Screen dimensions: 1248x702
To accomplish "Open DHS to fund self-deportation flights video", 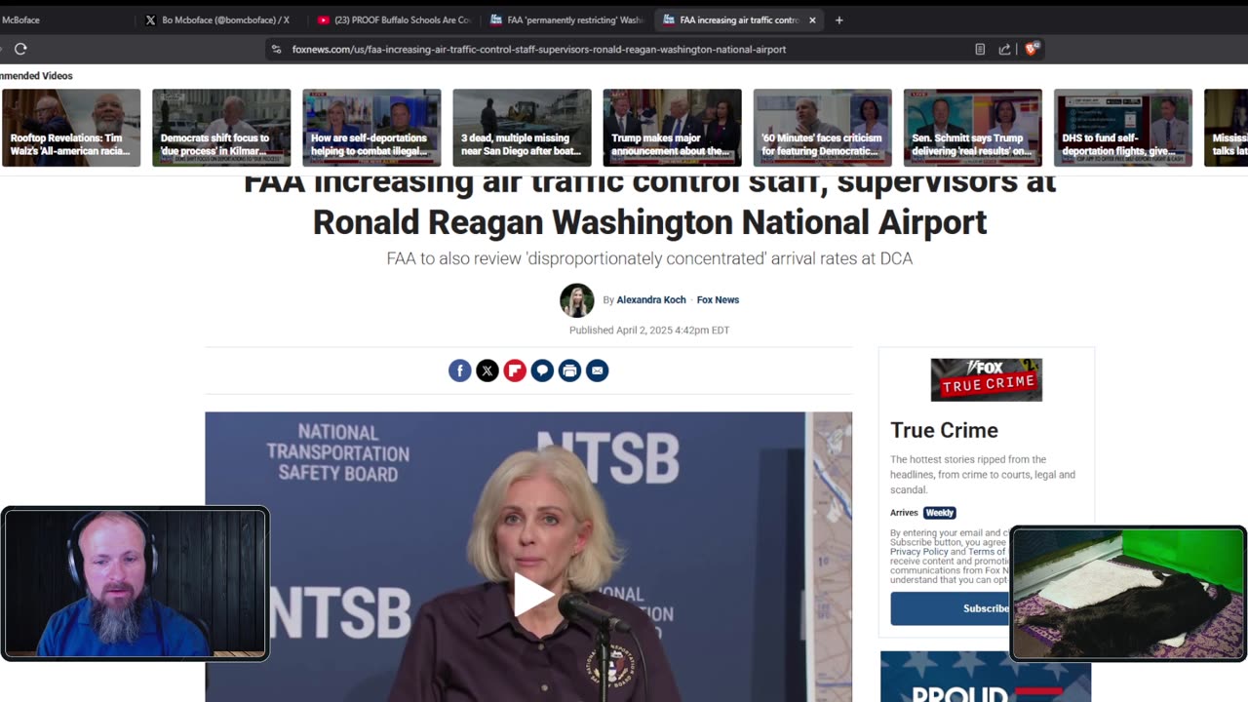I will click(1122, 128).
